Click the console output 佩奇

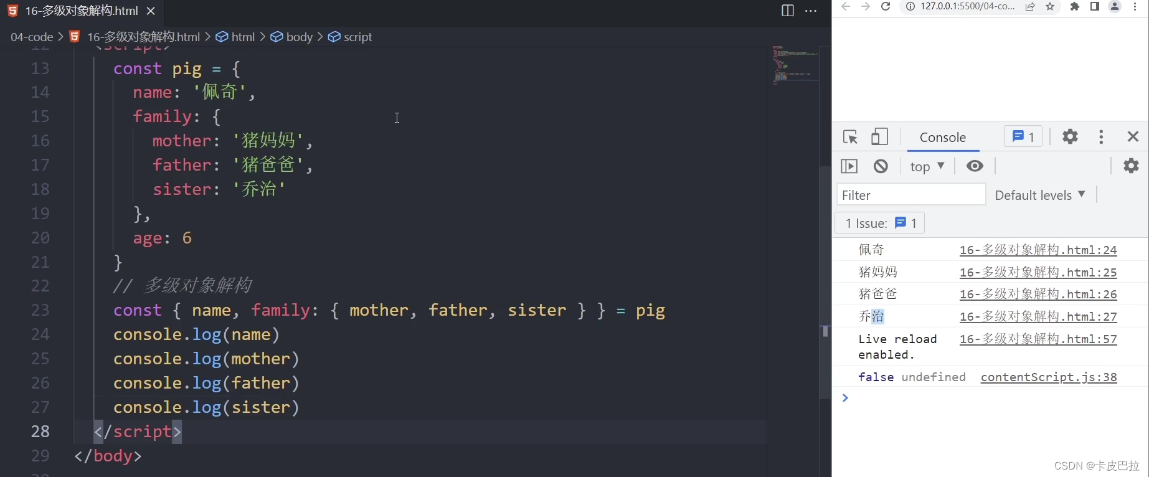tap(871, 250)
